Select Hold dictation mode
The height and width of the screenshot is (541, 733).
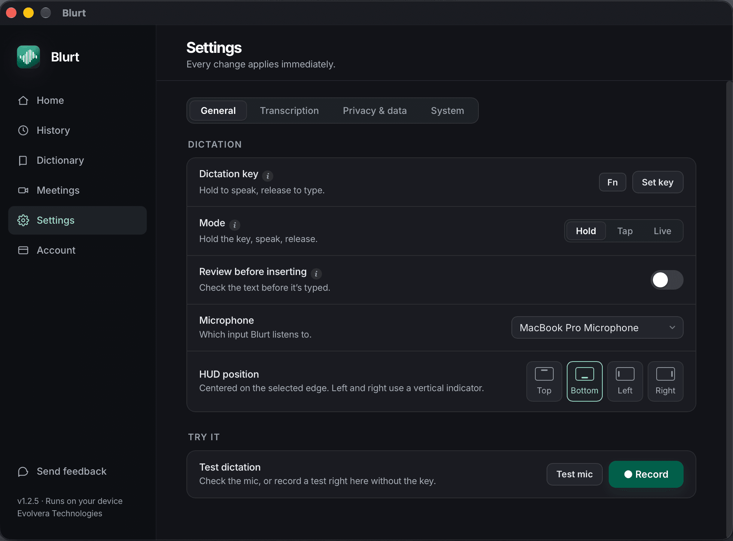tap(586, 231)
